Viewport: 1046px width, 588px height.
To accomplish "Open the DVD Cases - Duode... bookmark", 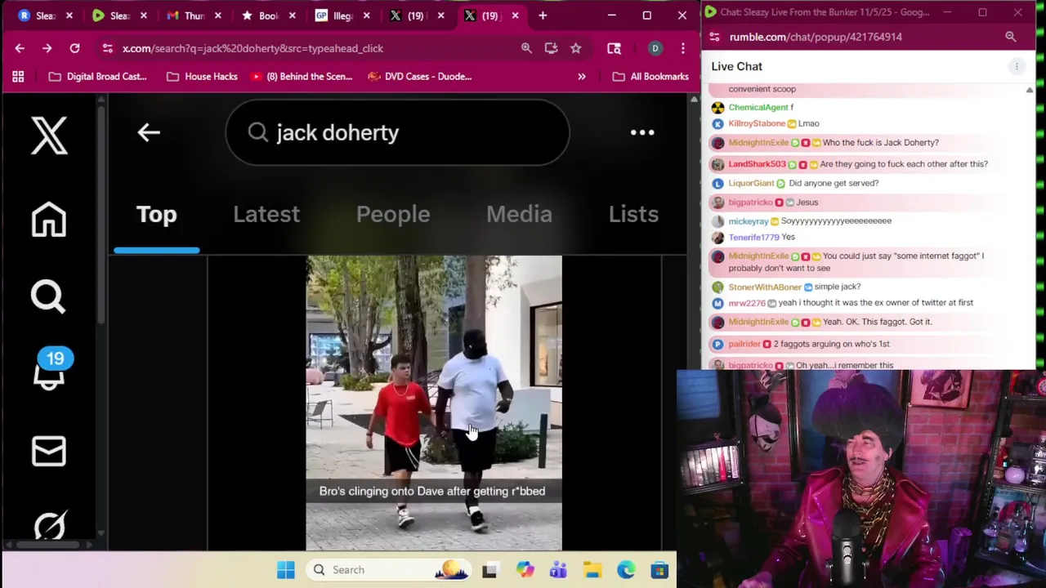I will coord(419,77).
